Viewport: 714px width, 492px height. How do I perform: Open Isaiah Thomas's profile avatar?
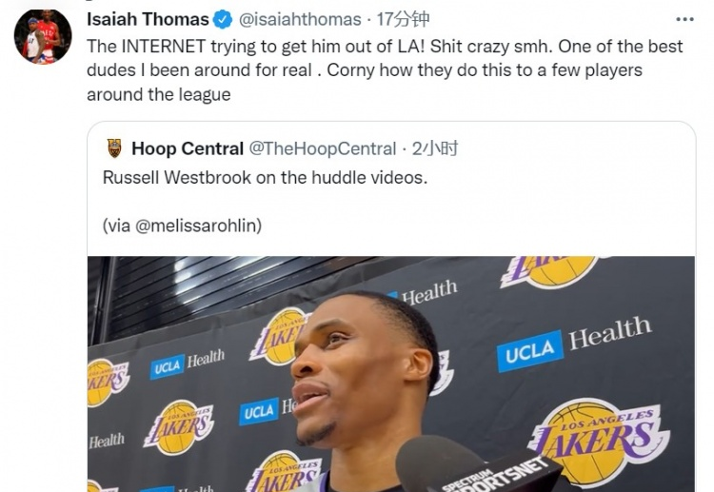click(x=43, y=36)
